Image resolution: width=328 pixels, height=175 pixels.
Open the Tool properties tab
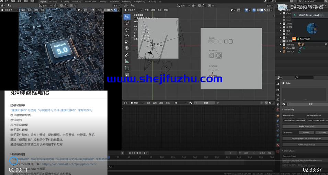point(278,84)
